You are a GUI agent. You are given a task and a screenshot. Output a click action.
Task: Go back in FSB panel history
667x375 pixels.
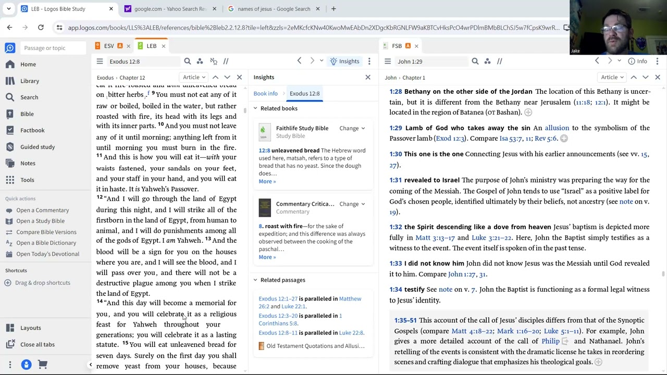point(597,61)
